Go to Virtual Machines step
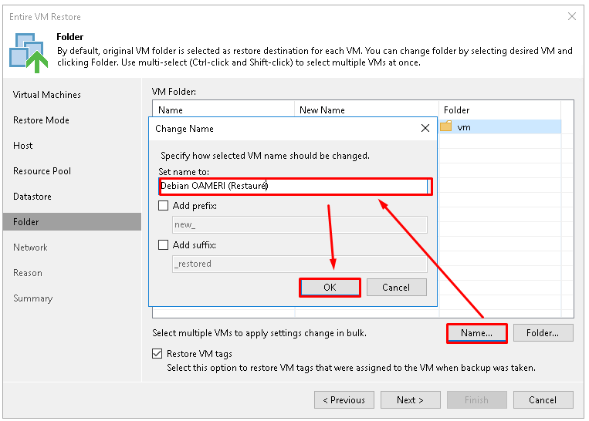 pos(46,95)
